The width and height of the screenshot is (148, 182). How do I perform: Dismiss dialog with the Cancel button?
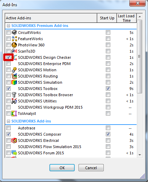click(91, 167)
